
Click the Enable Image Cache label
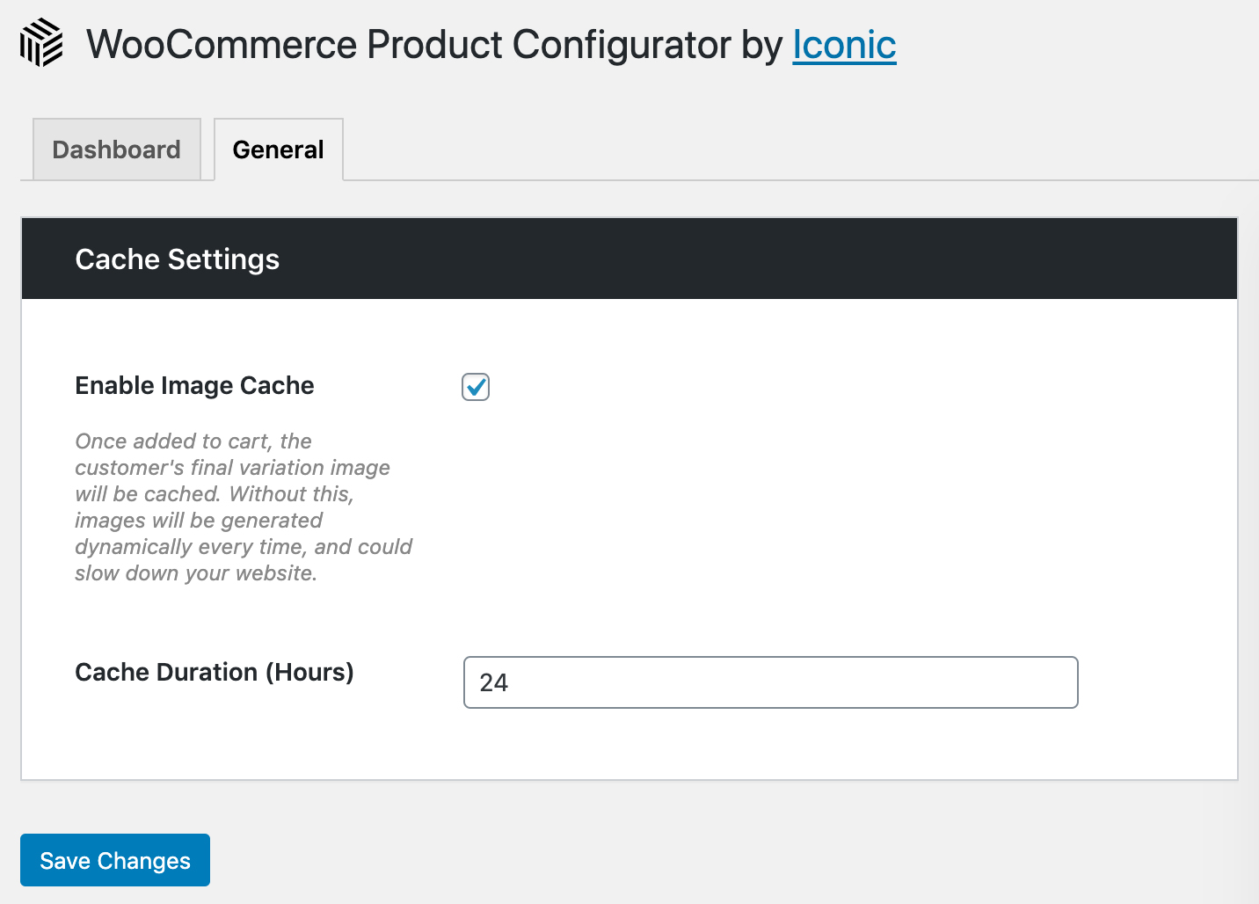point(194,385)
